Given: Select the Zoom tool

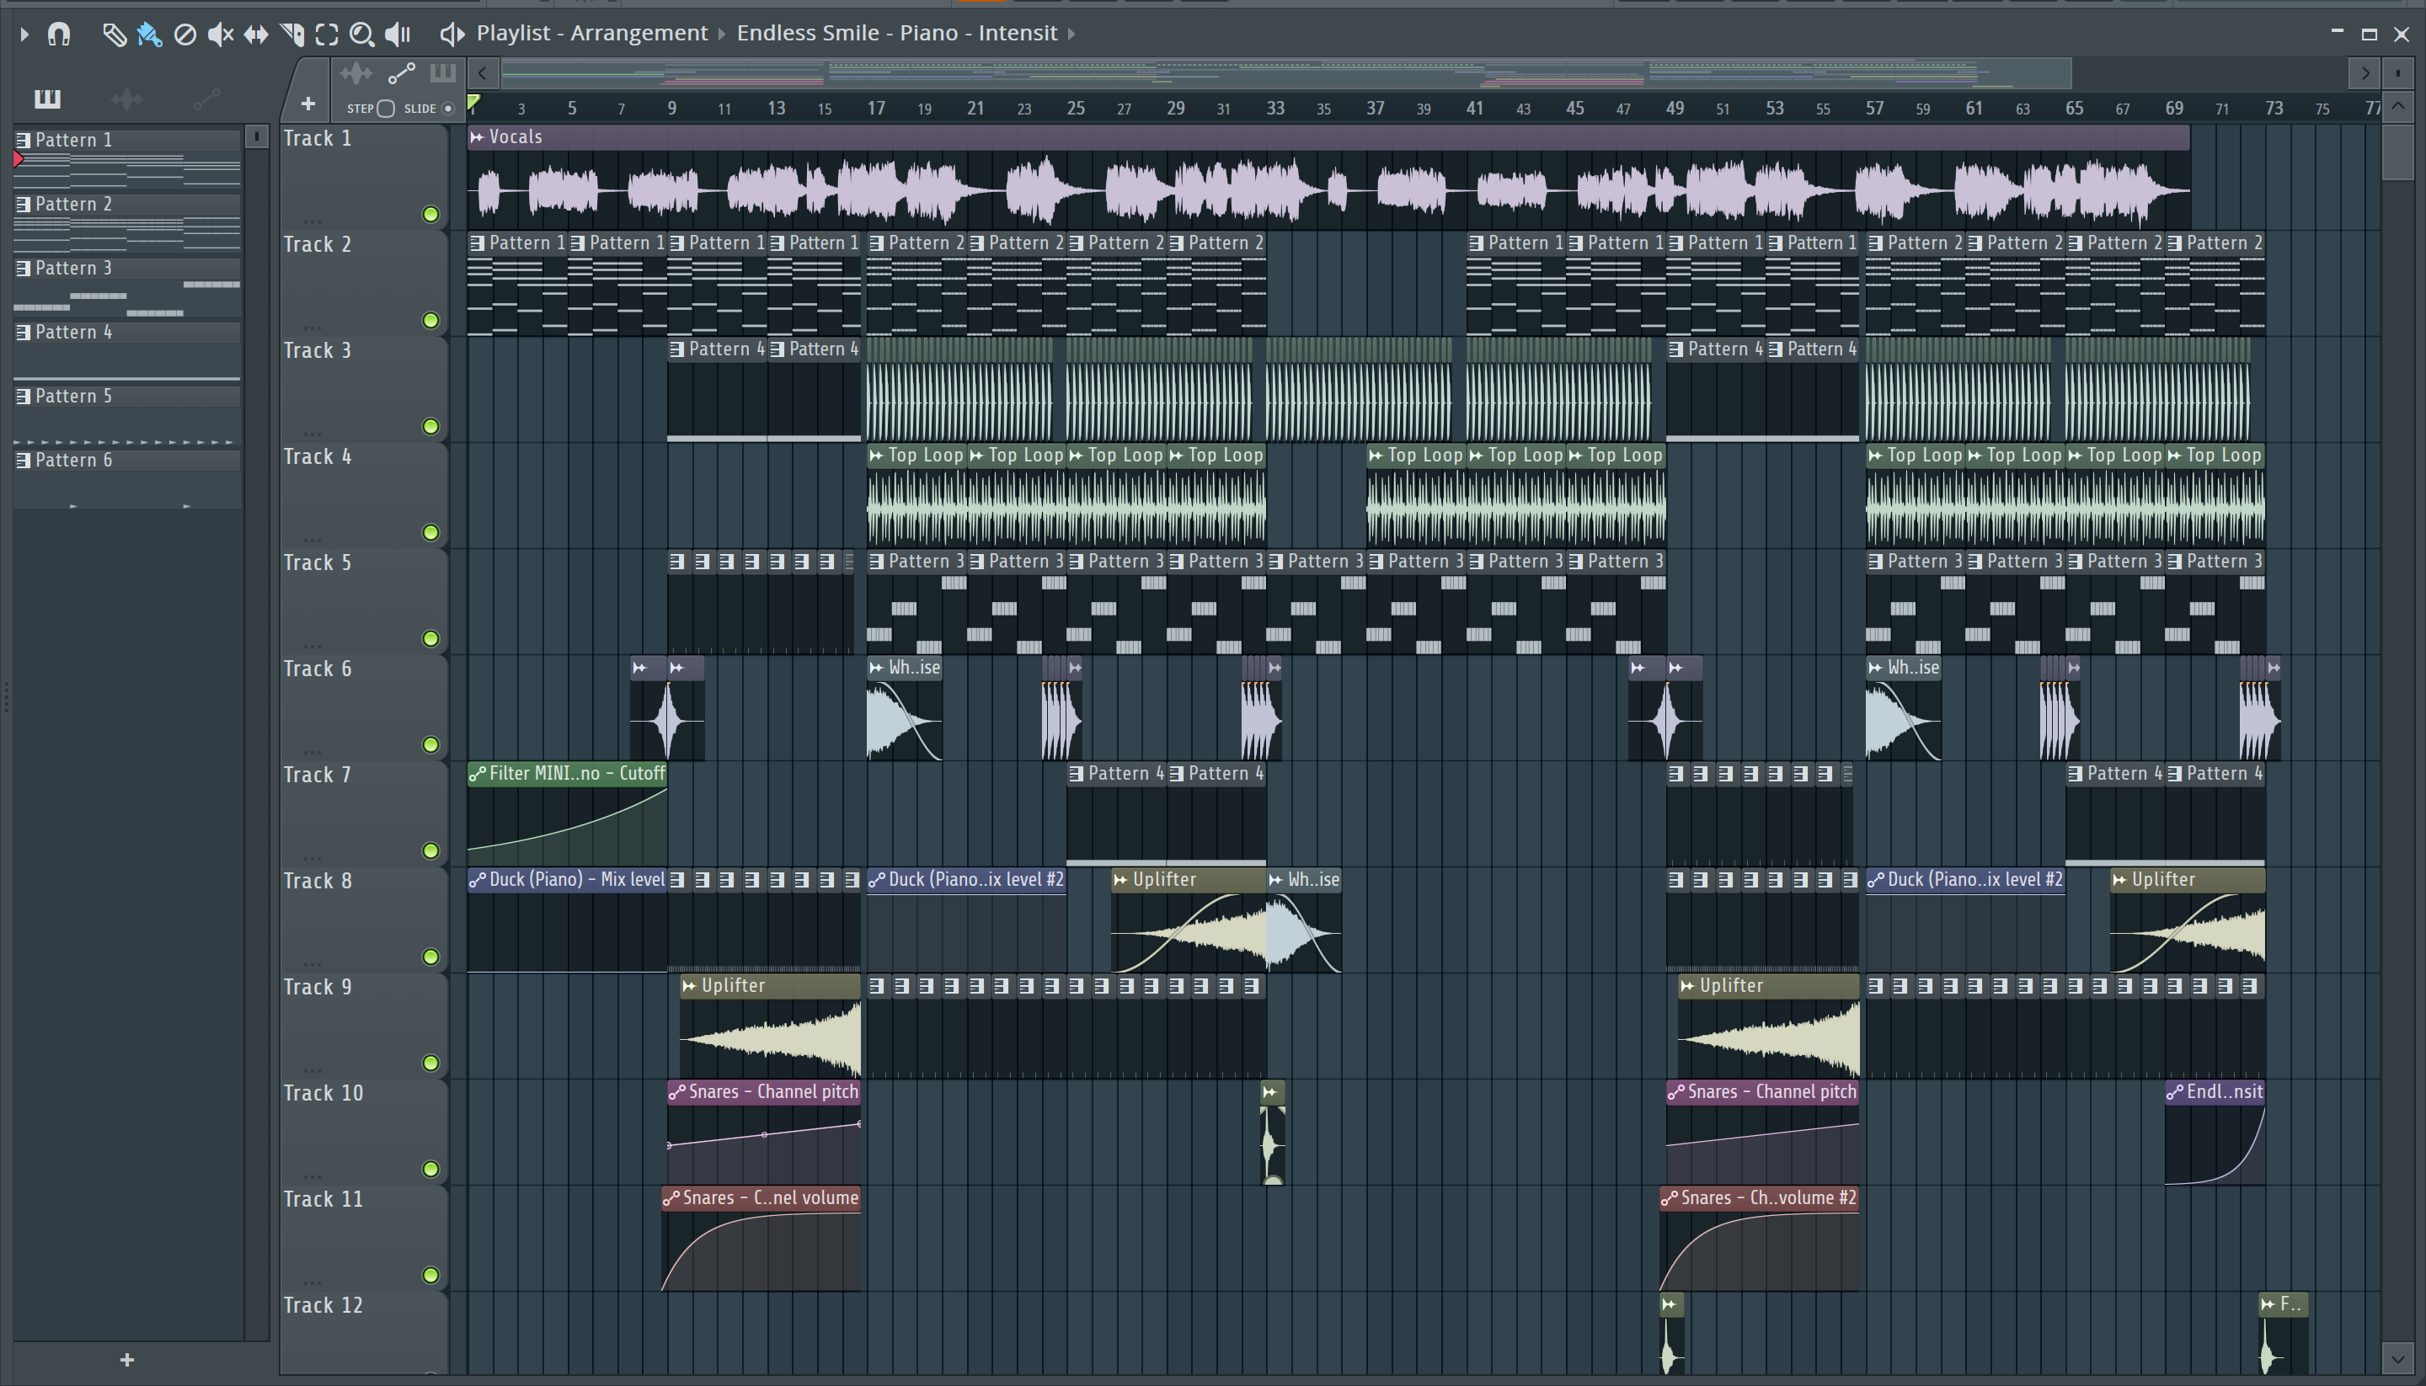Looking at the screenshot, I should pos(362,35).
